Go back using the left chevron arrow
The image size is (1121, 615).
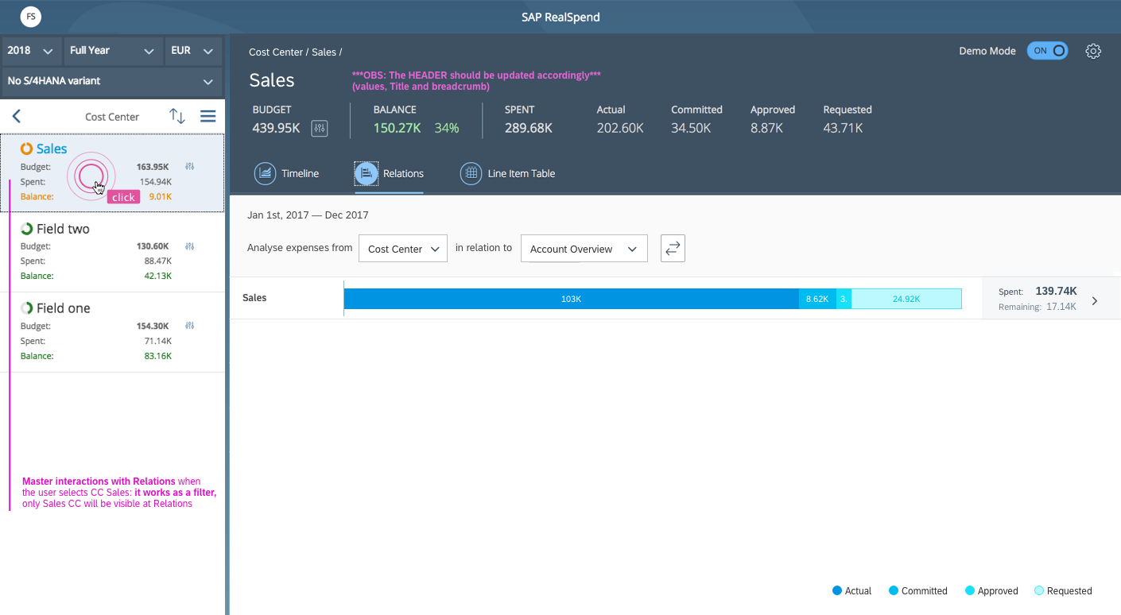[17, 116]
